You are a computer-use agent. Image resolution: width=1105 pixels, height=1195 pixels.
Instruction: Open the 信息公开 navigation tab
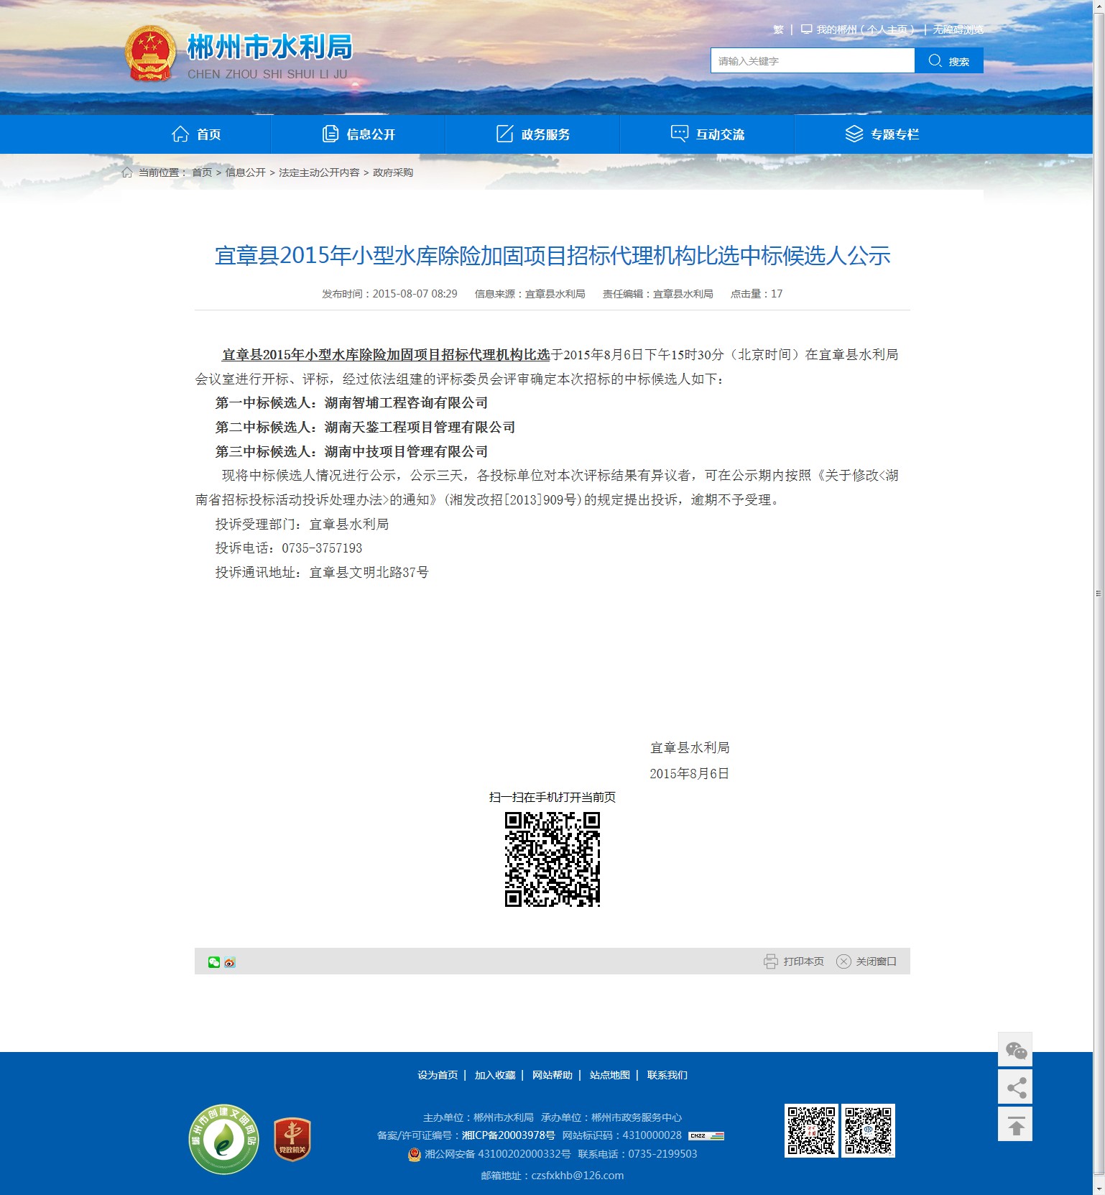(359, 134)
